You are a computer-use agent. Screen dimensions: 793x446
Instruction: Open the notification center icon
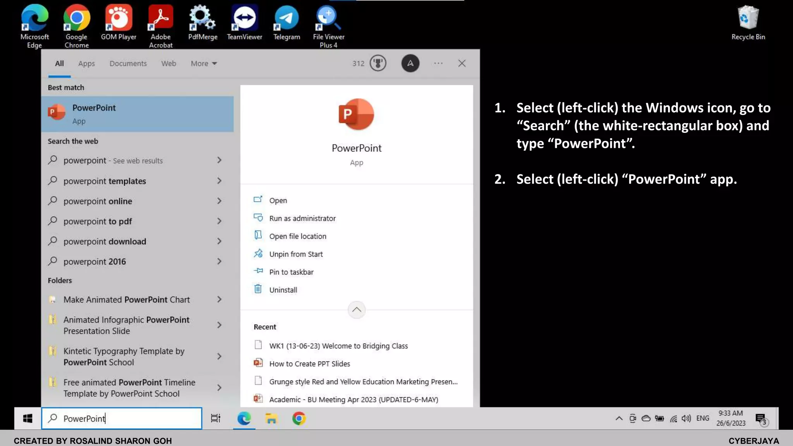click(761, 419)
